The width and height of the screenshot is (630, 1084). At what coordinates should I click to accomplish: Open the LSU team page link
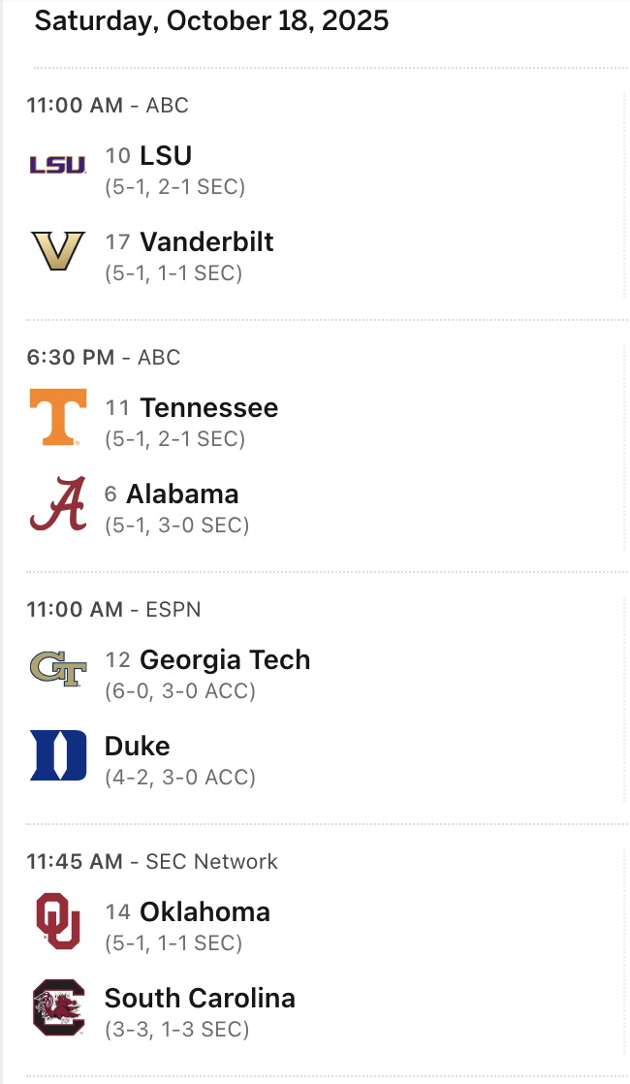coord(166,155)
